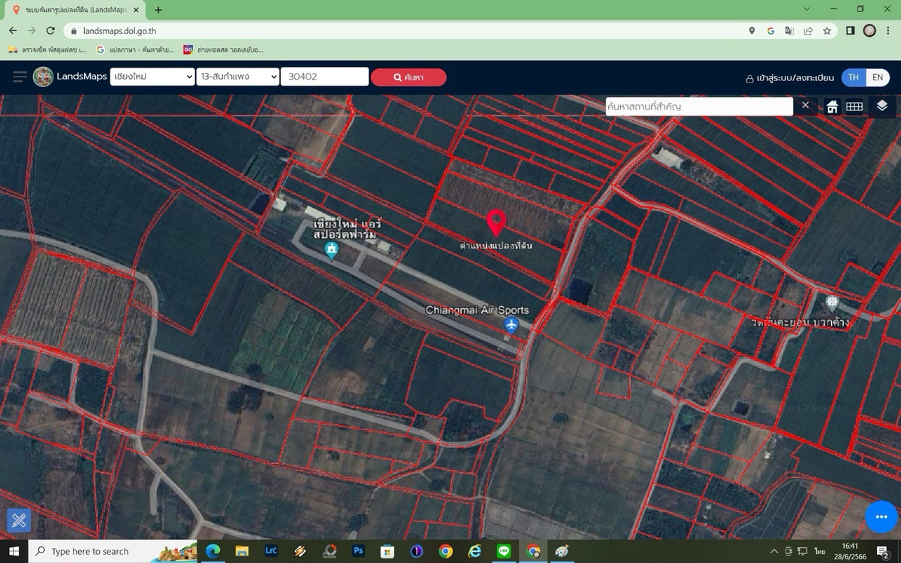The width and height of the screenshot is (901, 563).
Task: Open the grid view icon
Action: pyautogui.click(x=854, y=107)
